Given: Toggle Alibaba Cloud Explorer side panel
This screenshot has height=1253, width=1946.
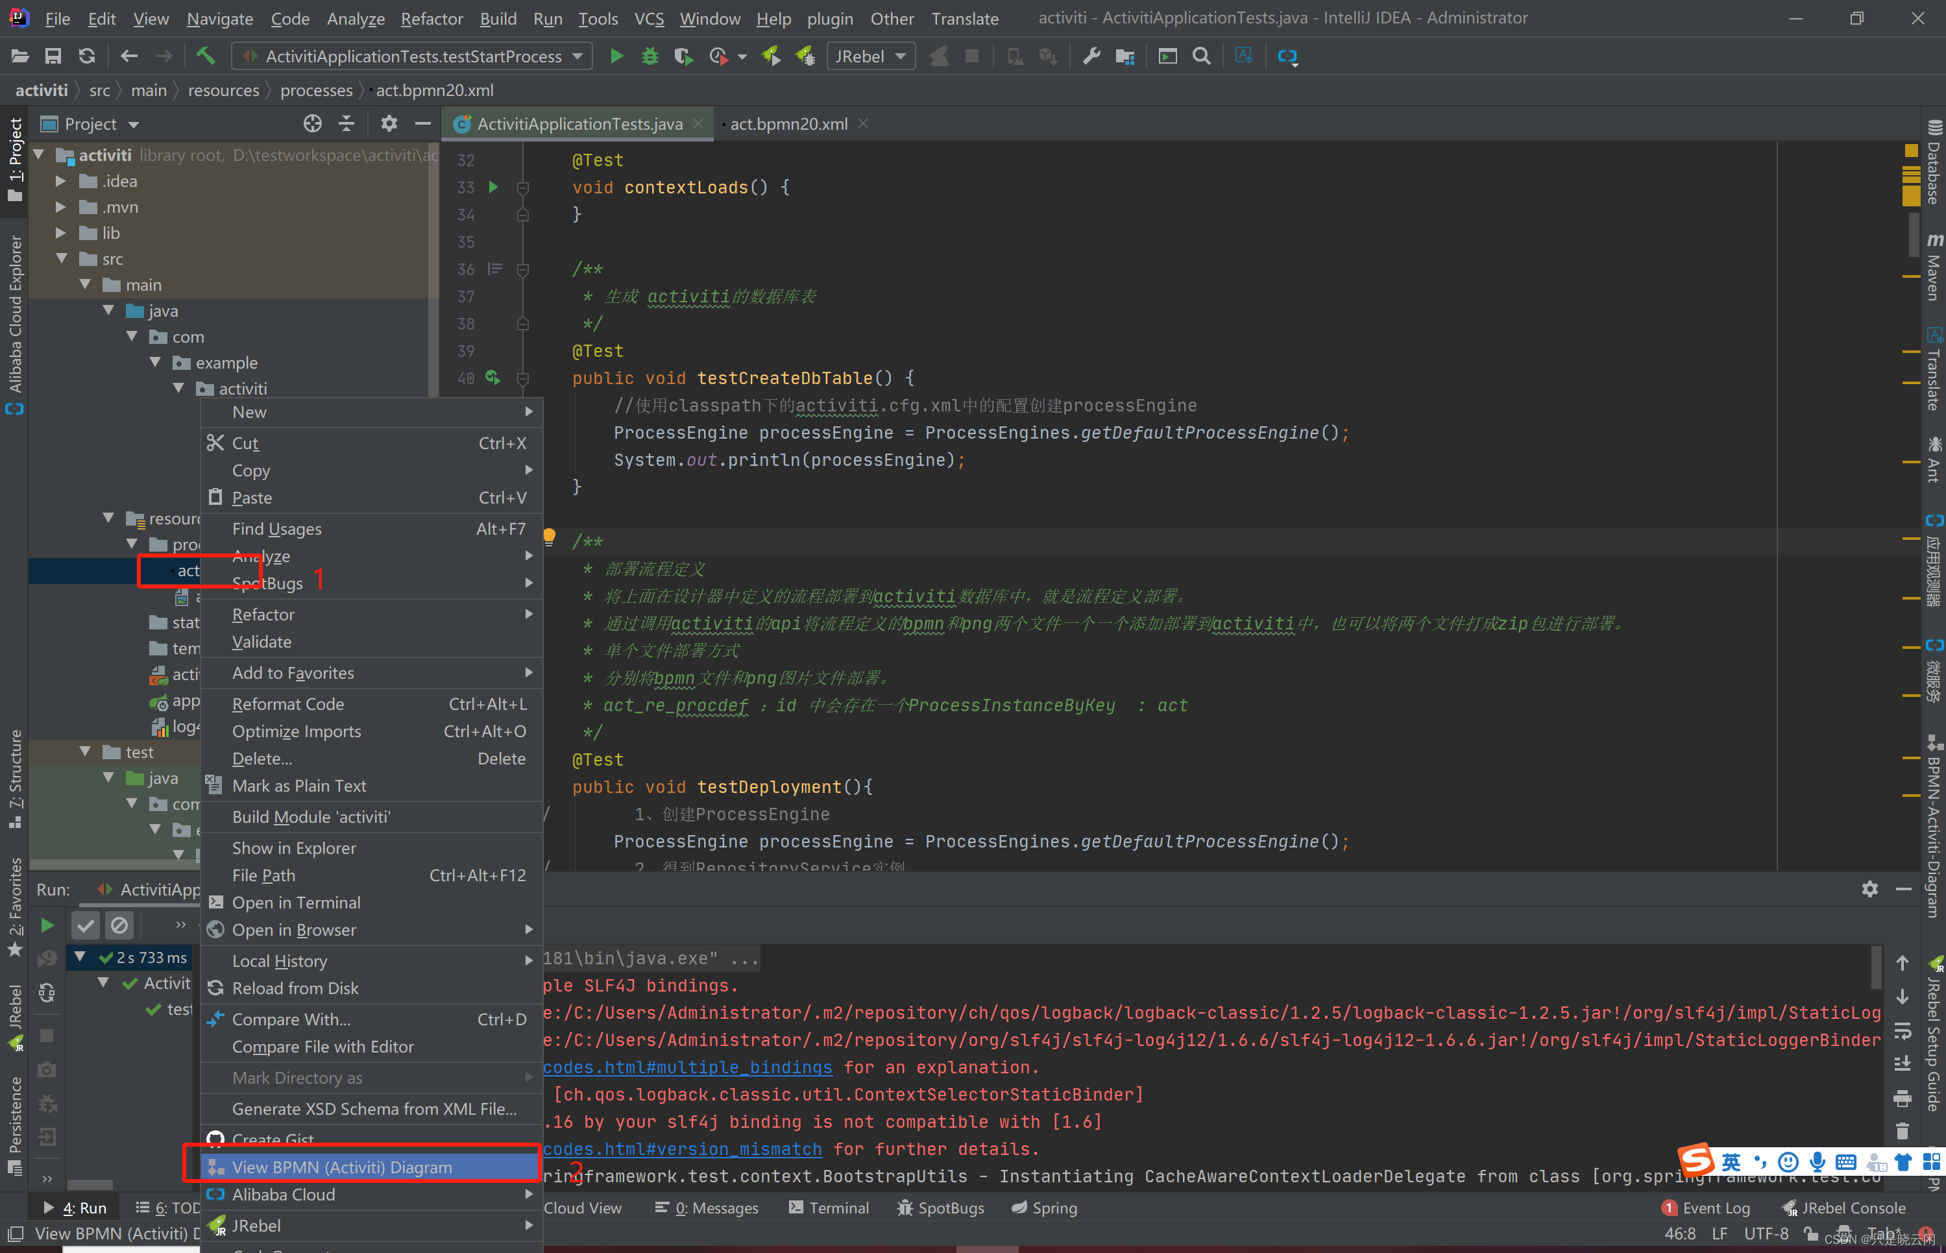Looking at the screenshot, I should [15, 326].
